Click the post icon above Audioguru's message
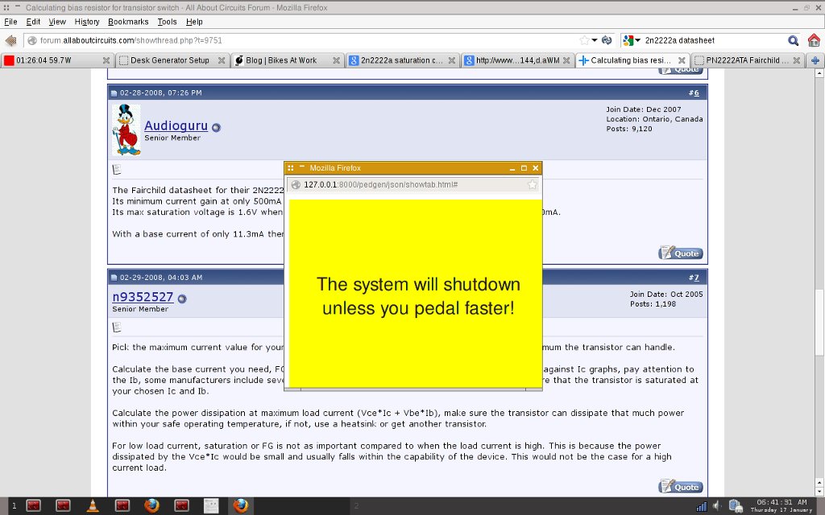 [117, 169]
